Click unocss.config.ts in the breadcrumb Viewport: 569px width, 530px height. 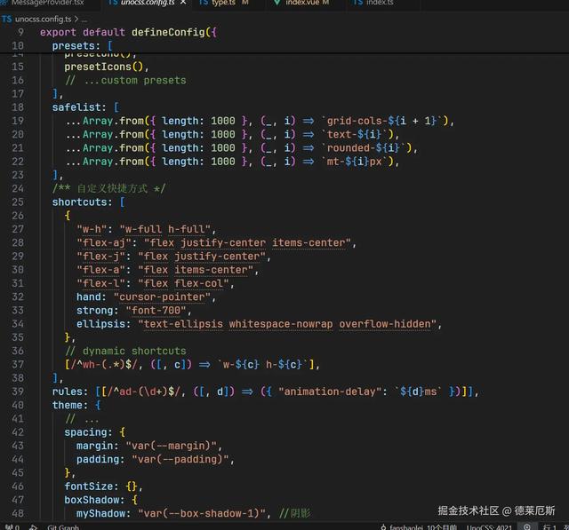43,19
